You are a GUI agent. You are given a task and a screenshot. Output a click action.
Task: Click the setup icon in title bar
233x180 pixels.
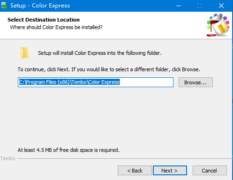click(4, 6)
